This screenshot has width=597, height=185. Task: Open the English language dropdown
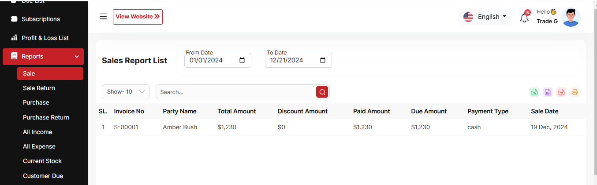(485, 17)
